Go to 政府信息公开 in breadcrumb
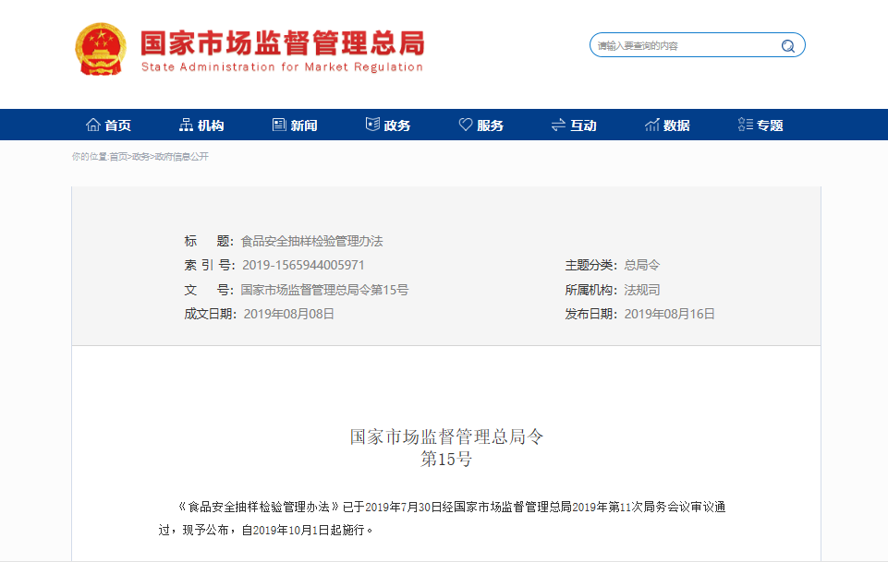Viewport: 888px width, 562px height. pos(181,157)
